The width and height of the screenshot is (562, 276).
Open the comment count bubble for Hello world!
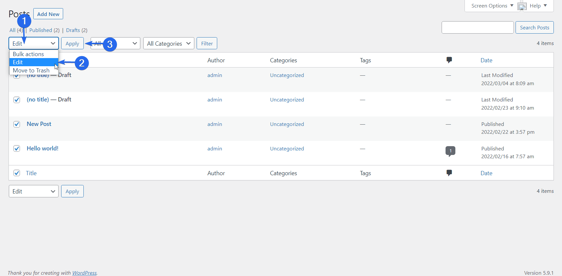[450, 151]
